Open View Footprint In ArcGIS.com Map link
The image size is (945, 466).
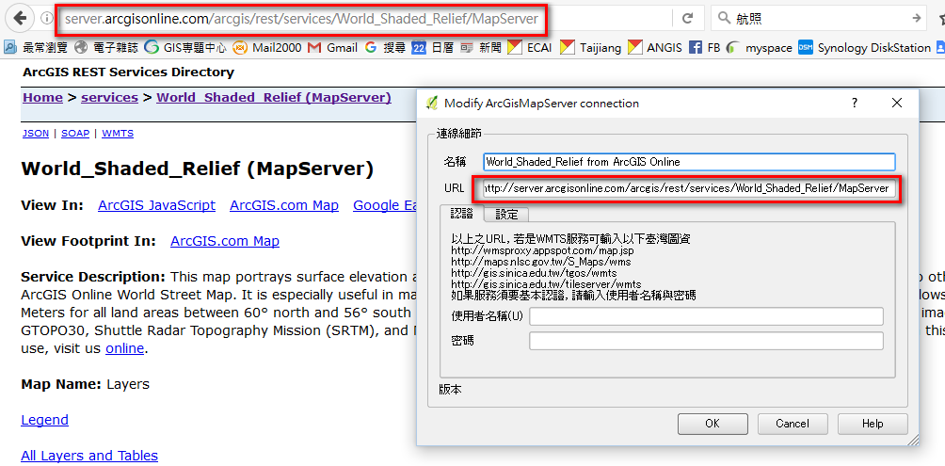click(225, 241)
